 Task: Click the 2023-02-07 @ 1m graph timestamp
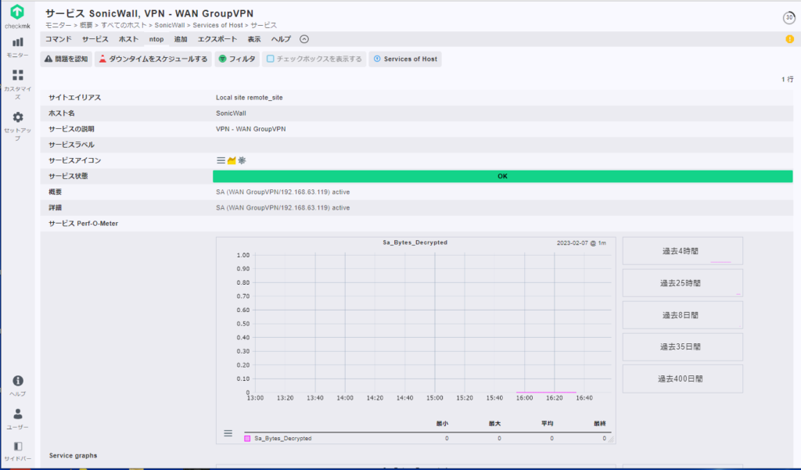(x=581, y=243)
